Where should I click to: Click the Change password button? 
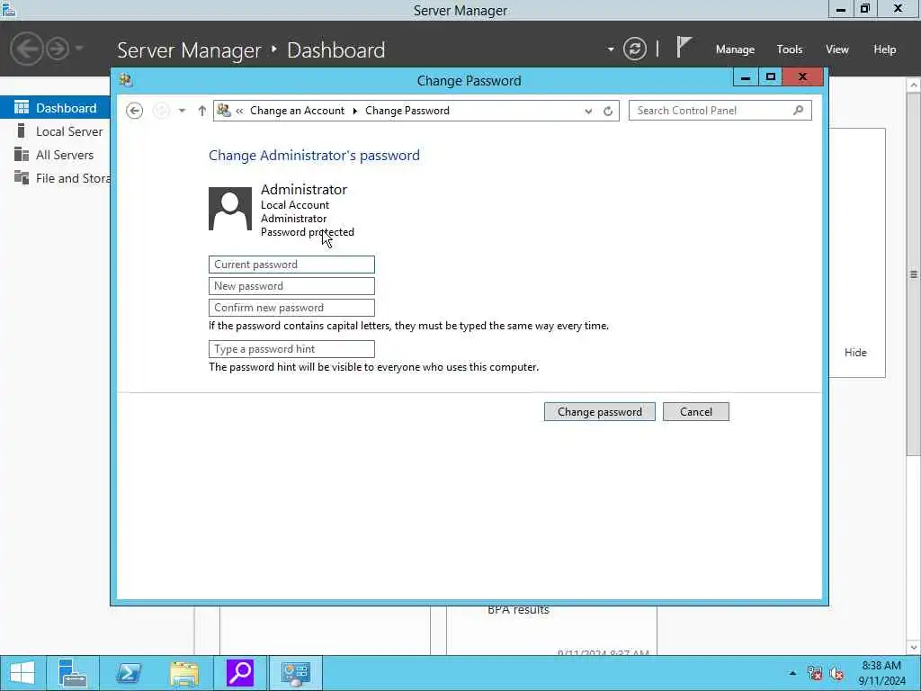600,412
